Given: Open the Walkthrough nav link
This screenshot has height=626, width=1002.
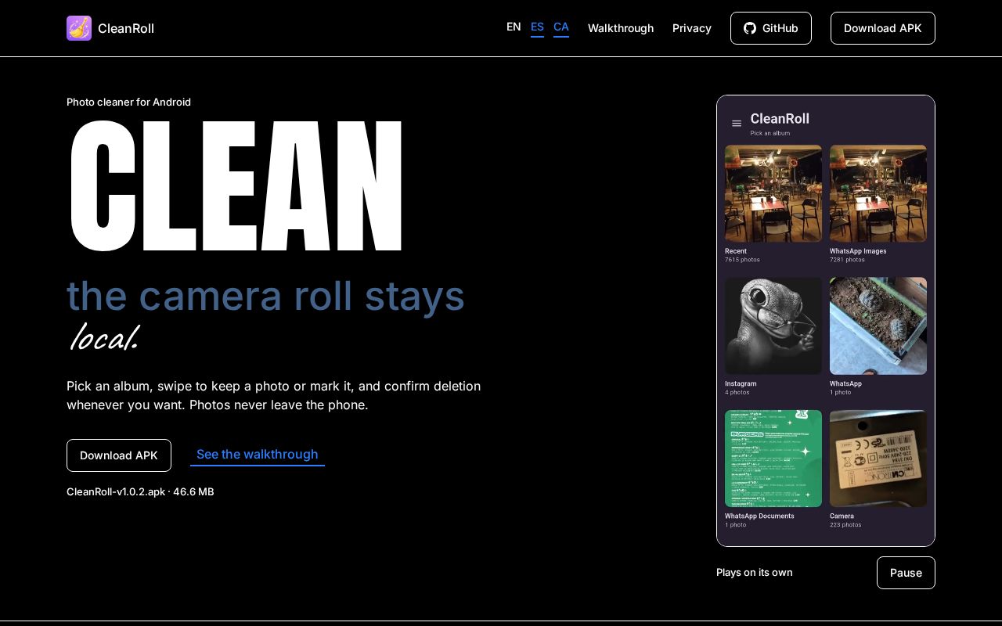Looking at the screenshot, I should point(621,28).
